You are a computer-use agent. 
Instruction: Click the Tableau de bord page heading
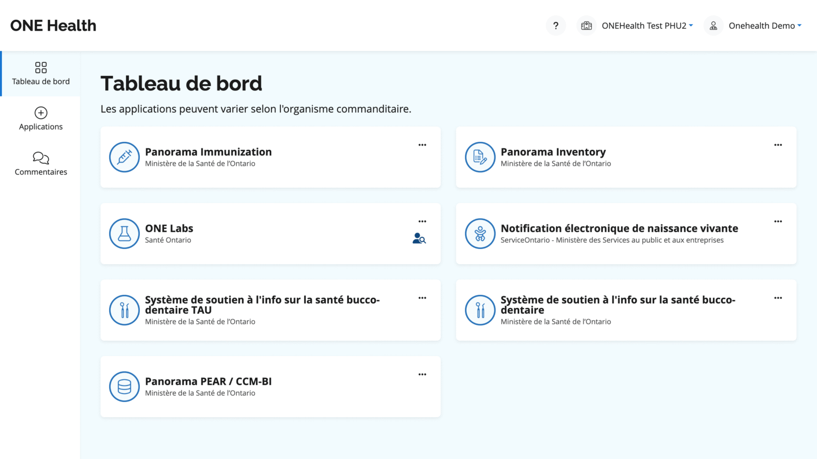[x=181, y=83]
